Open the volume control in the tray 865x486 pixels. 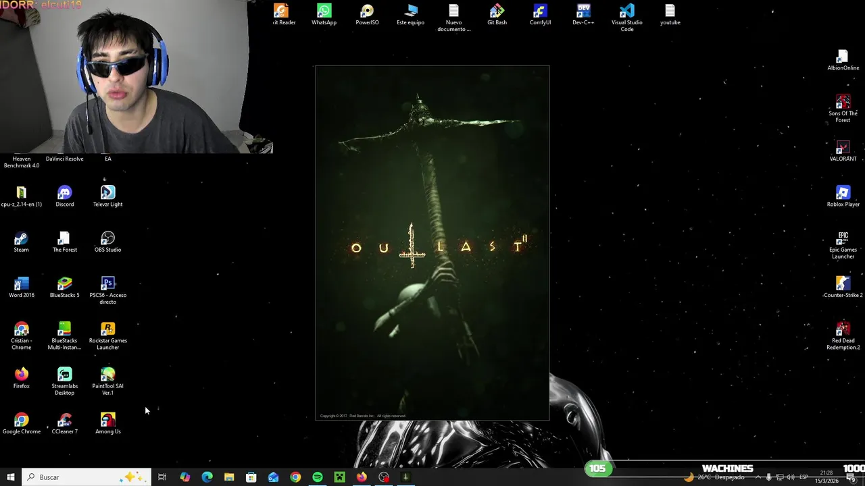coord(790,477)
